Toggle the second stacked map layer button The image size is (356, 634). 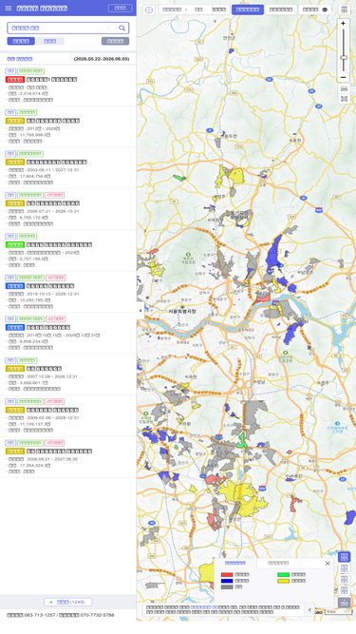[344, 568]
